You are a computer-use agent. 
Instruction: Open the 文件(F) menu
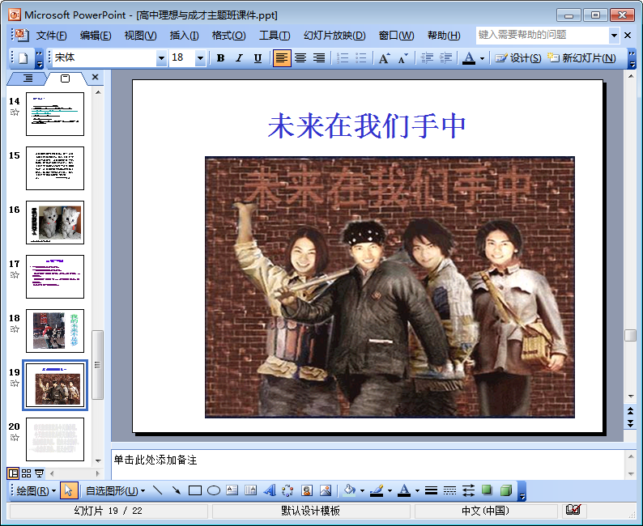(51, 36)
